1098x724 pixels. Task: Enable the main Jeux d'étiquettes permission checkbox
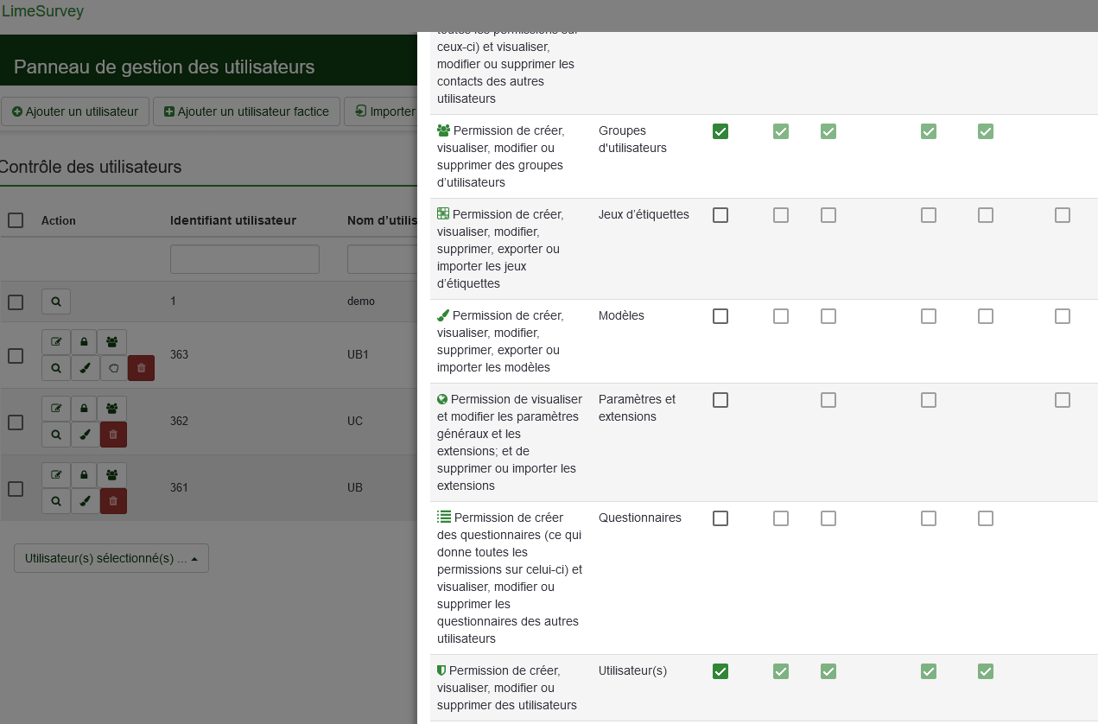(x=720, y=215)
